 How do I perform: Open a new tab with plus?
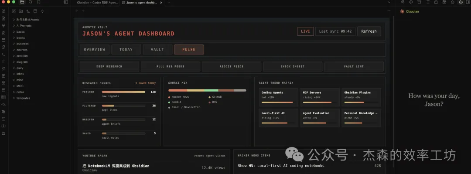(x=169, y=2)
